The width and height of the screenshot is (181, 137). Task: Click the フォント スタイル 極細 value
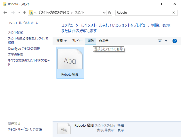[121, 125]
